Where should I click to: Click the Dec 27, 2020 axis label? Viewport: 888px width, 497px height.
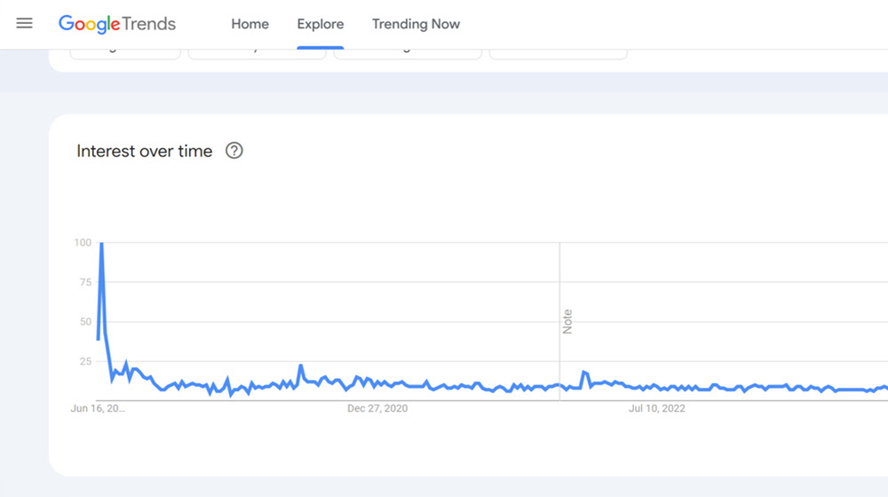[x=377, y=408]
